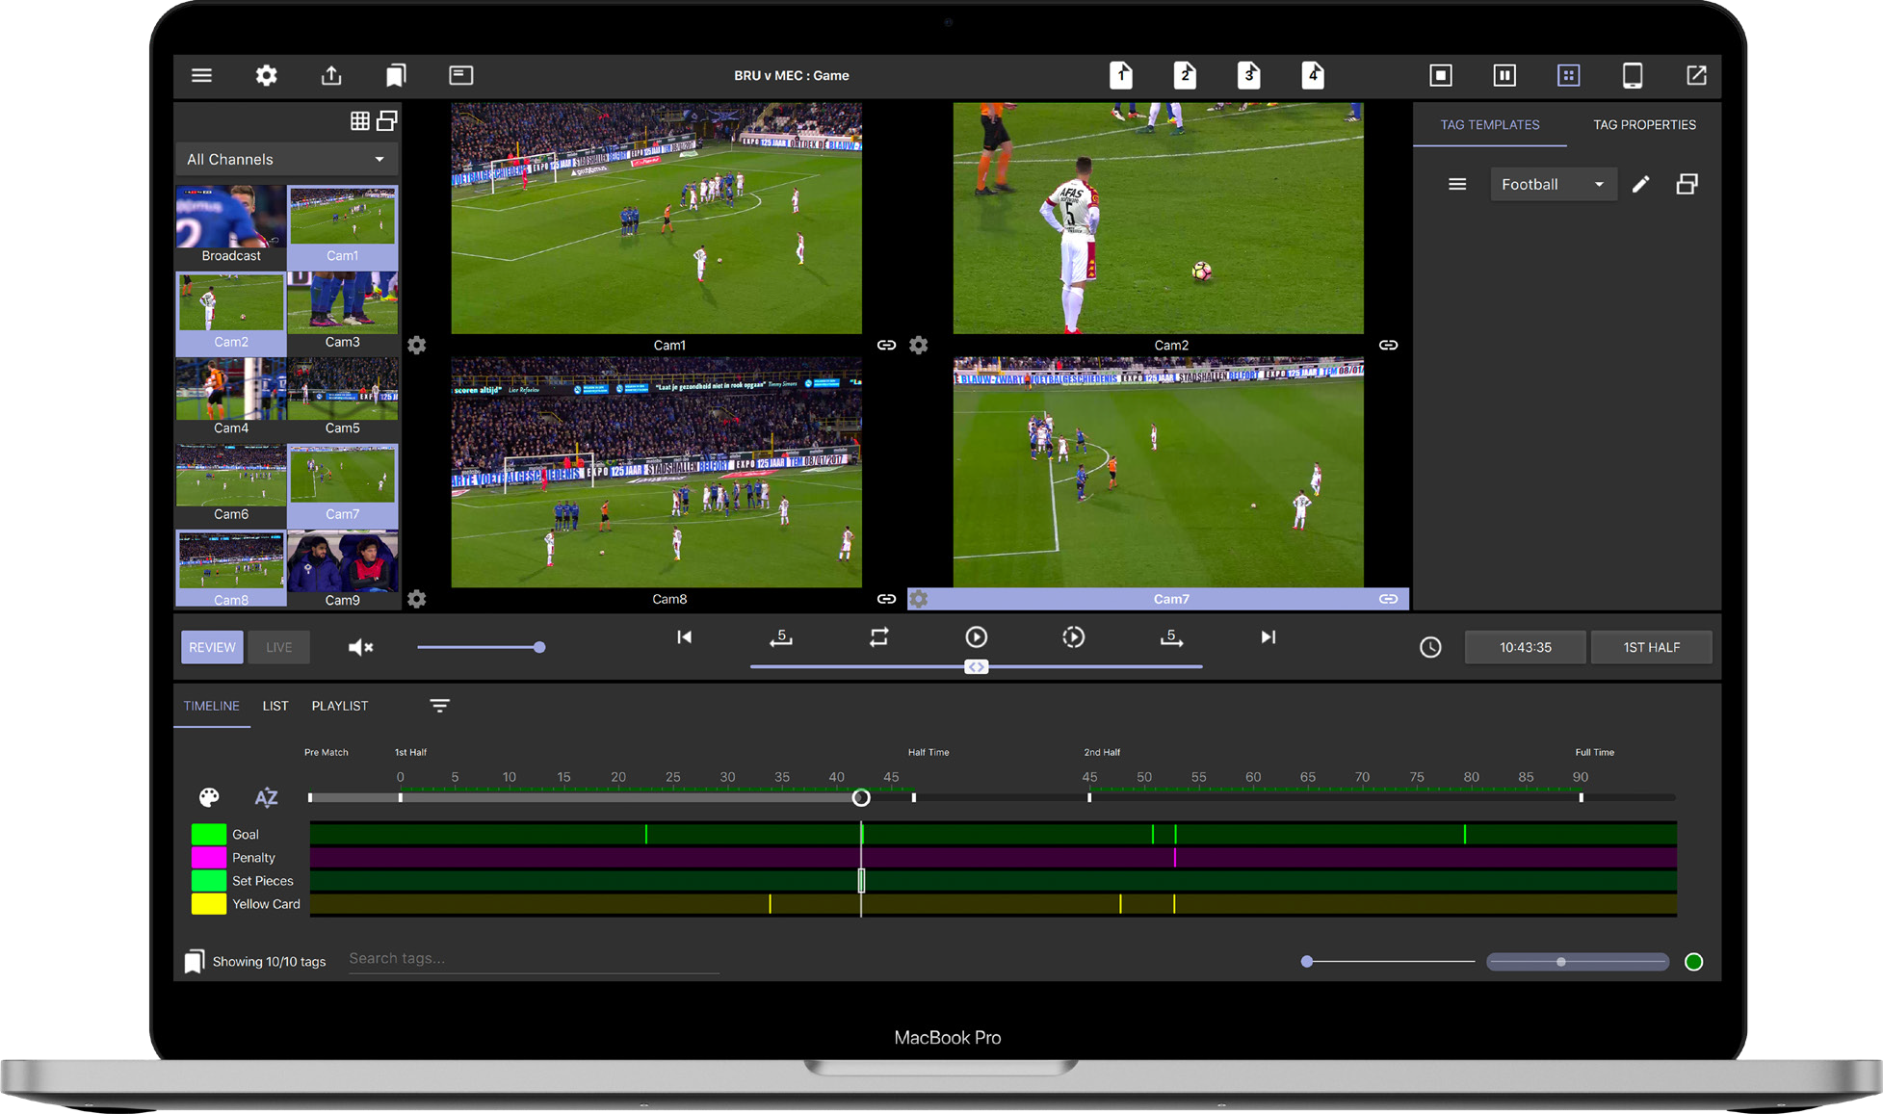Viewport: 1883px width, 1114px height.
Task: Click the loop playback icon
Action: (x=878, y=637)
